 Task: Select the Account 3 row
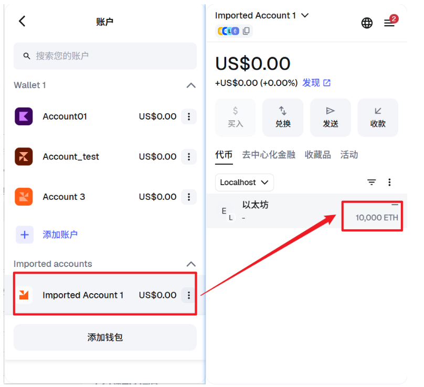105,197
